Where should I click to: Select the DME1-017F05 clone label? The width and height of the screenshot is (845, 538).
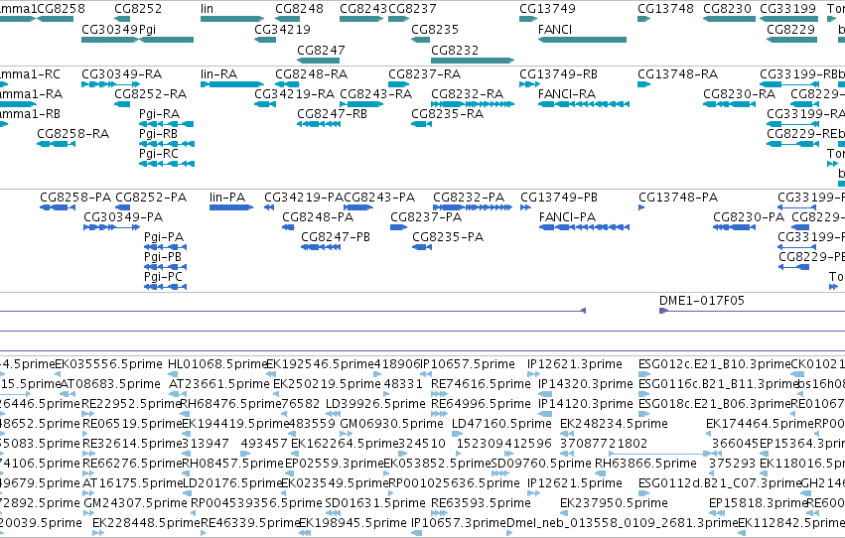(702, 301)
